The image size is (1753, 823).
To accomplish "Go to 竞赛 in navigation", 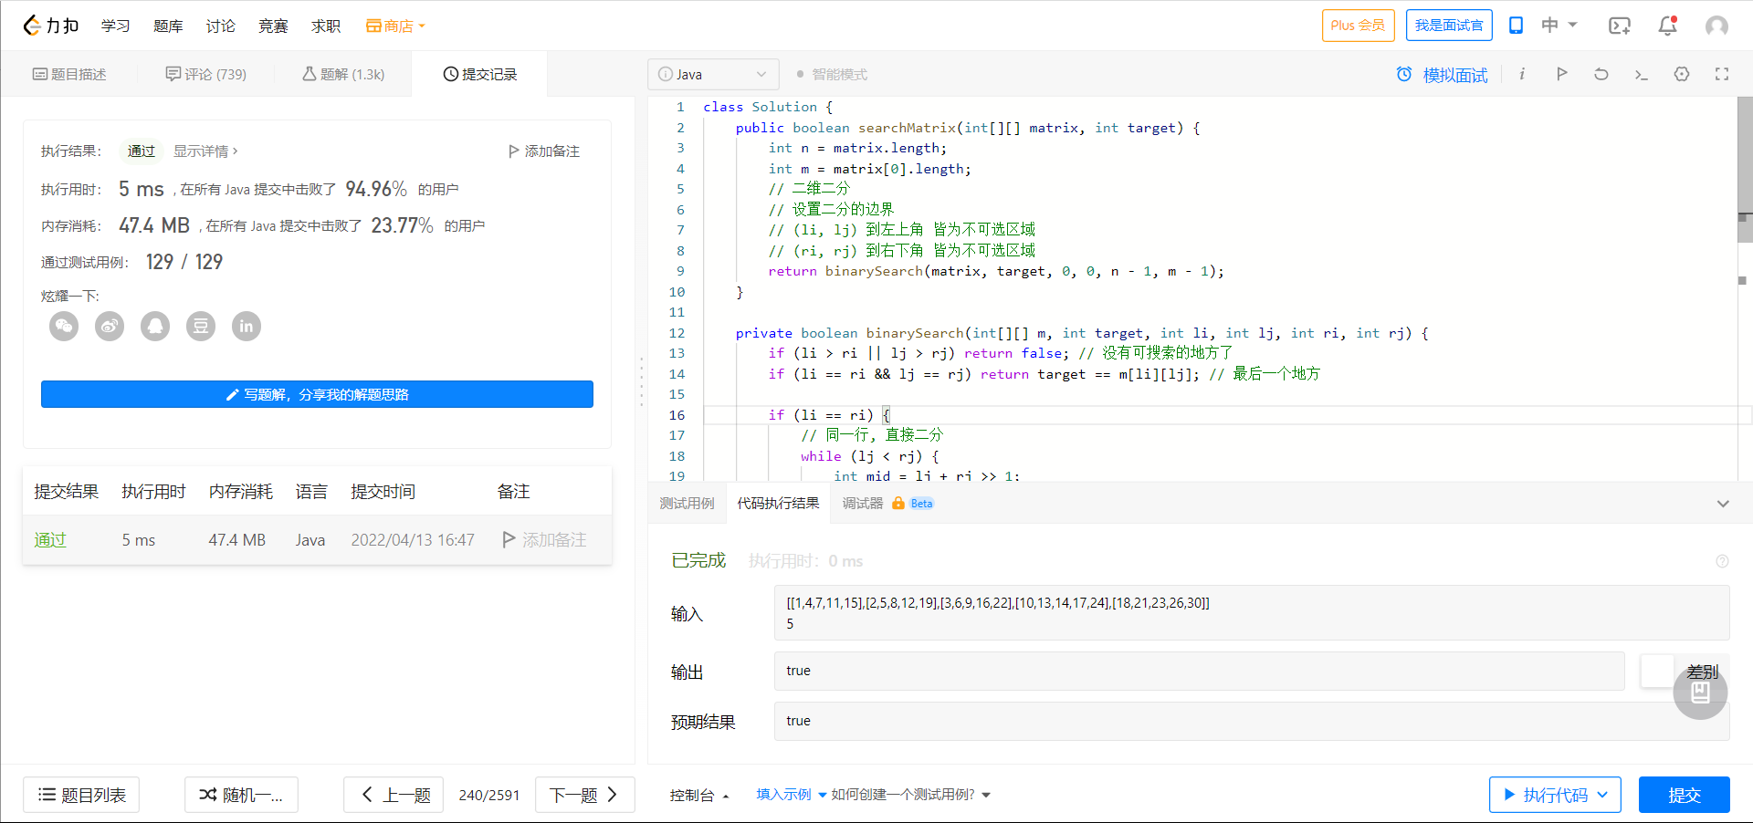I will [x=273, y=26].
